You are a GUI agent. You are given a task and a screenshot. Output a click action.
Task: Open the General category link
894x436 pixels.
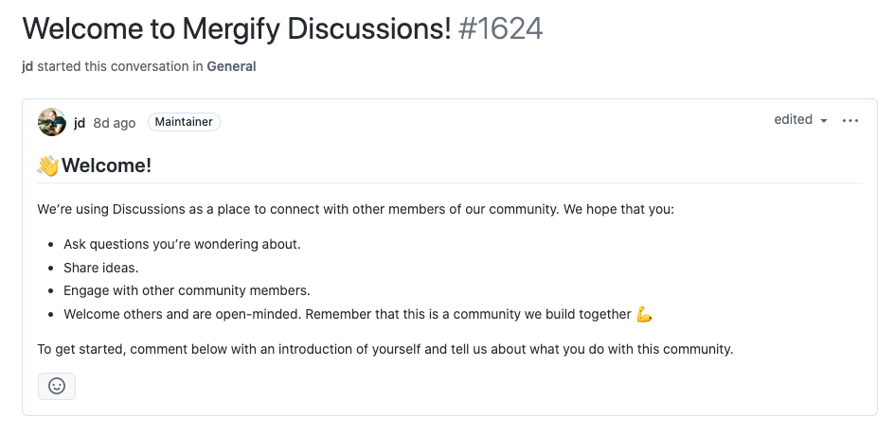231,66
